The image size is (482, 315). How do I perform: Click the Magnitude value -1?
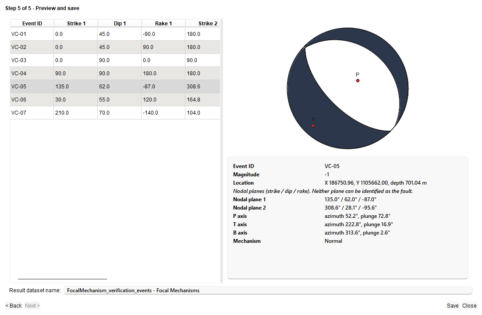click(x=327, y=175)
